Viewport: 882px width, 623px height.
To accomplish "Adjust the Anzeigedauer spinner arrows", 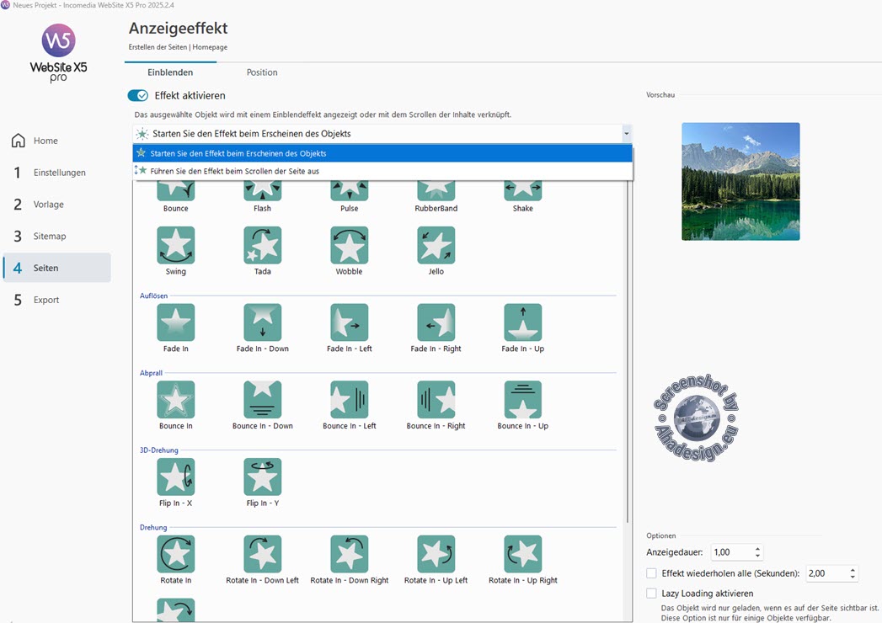I will click(x=757, y=552).
